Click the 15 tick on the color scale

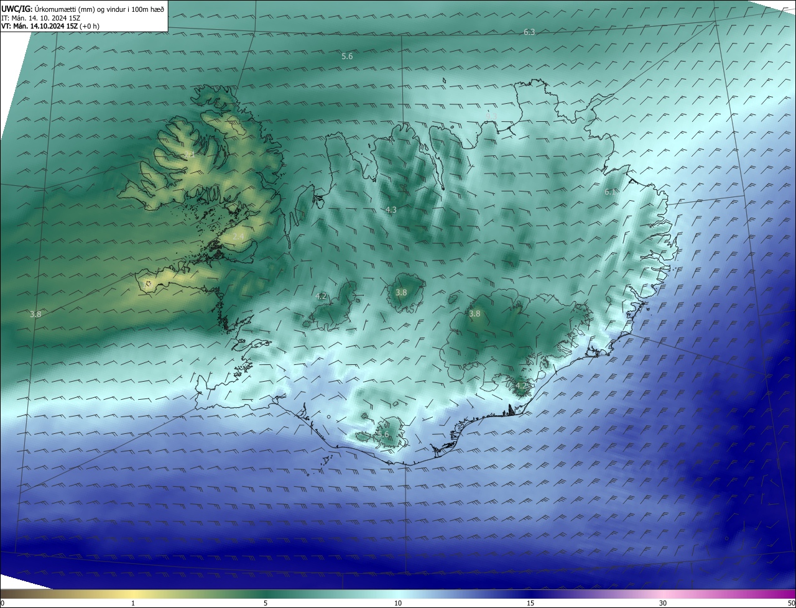pyautogui.click(x=530, y=603)
